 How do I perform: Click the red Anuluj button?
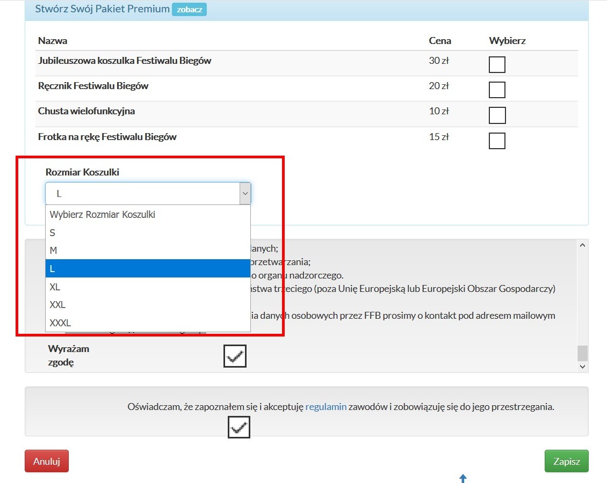point(47,461)
